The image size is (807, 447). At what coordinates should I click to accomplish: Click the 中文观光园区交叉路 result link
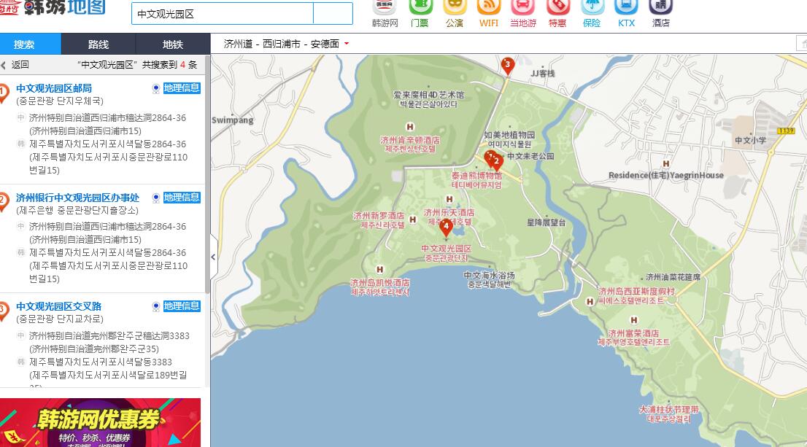[x=58, y=306]
